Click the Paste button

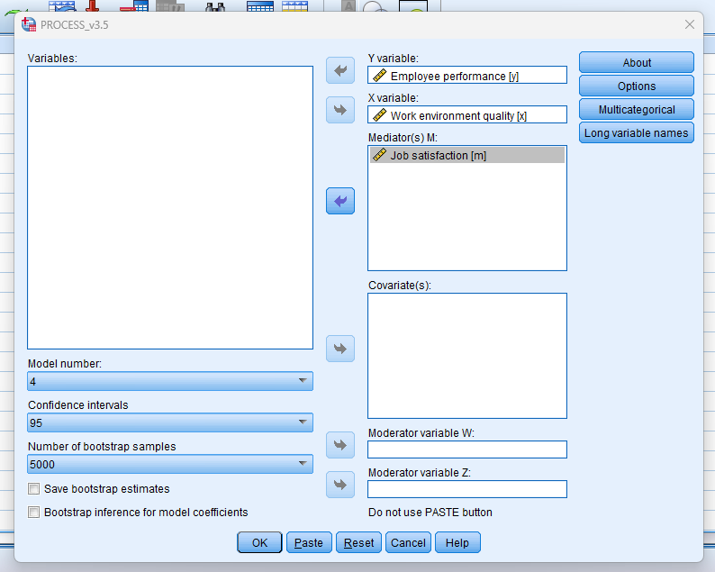309,542
